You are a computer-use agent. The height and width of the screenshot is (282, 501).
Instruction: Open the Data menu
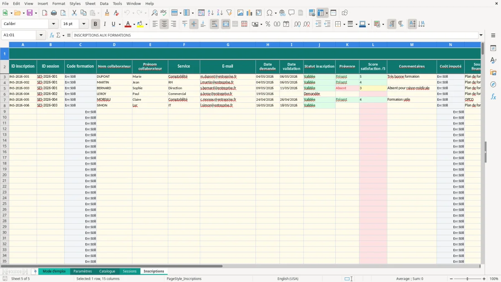coord(104,3)
